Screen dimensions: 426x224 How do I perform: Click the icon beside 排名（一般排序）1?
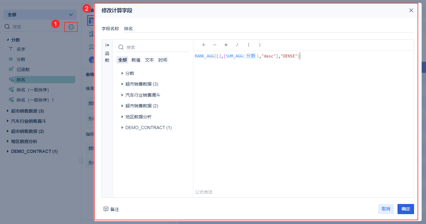tap(11, 100)
